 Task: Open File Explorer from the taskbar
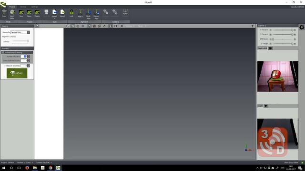(35, 168)
